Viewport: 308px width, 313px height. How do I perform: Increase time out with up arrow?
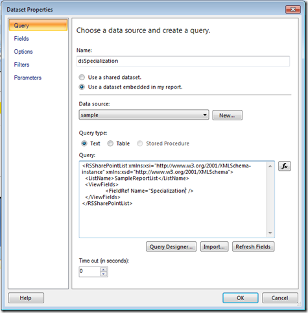click(x=104, y=270)
